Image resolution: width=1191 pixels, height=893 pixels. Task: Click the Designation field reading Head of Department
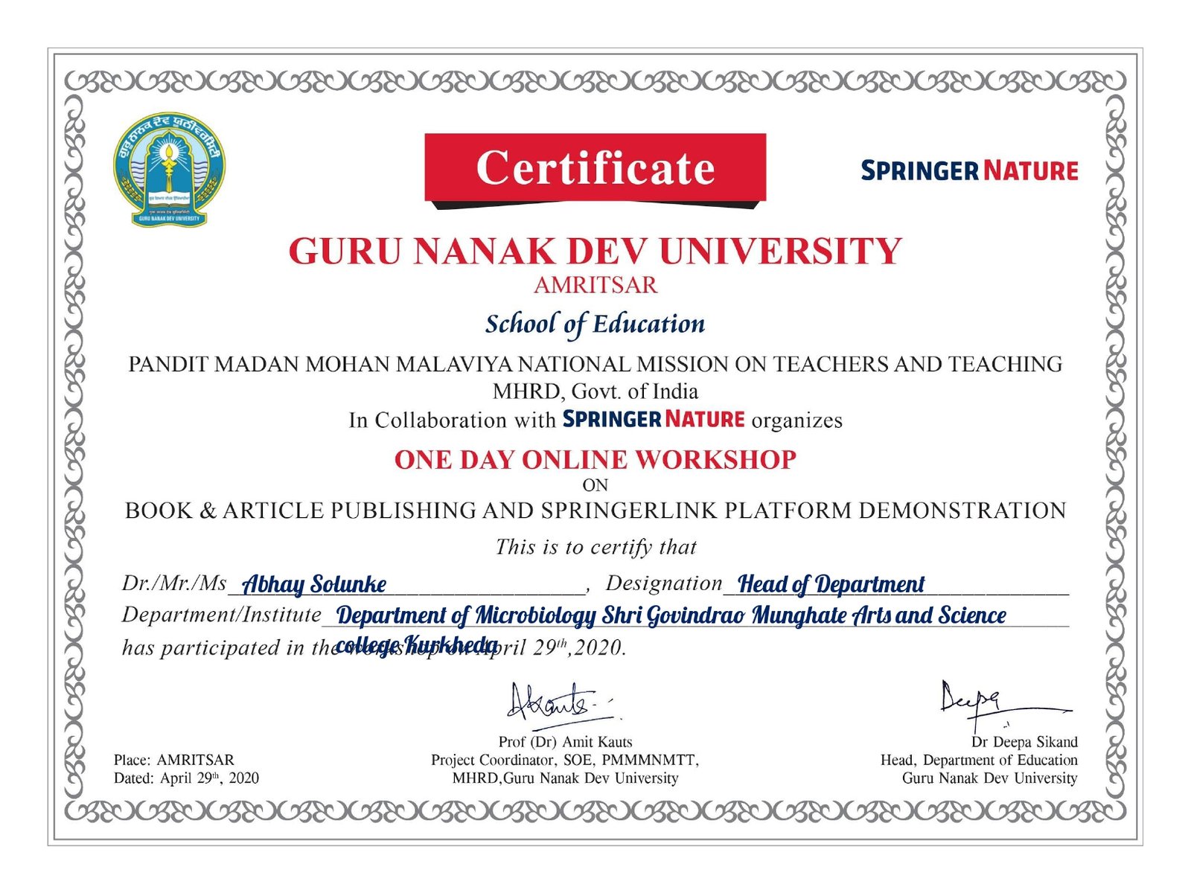tap(831, 584)
